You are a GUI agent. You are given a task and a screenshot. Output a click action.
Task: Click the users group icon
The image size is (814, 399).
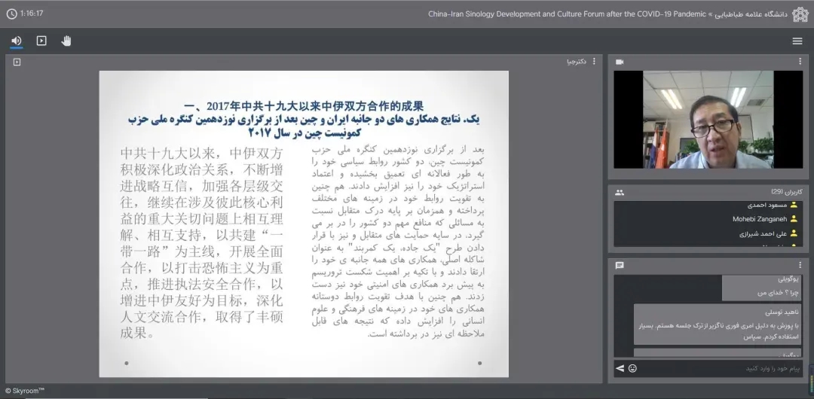tap(620, 192)
